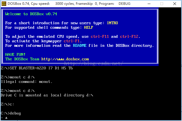Click the http://www.dosbox.com URL
The image size is (182, 121).
coord(65,59)
